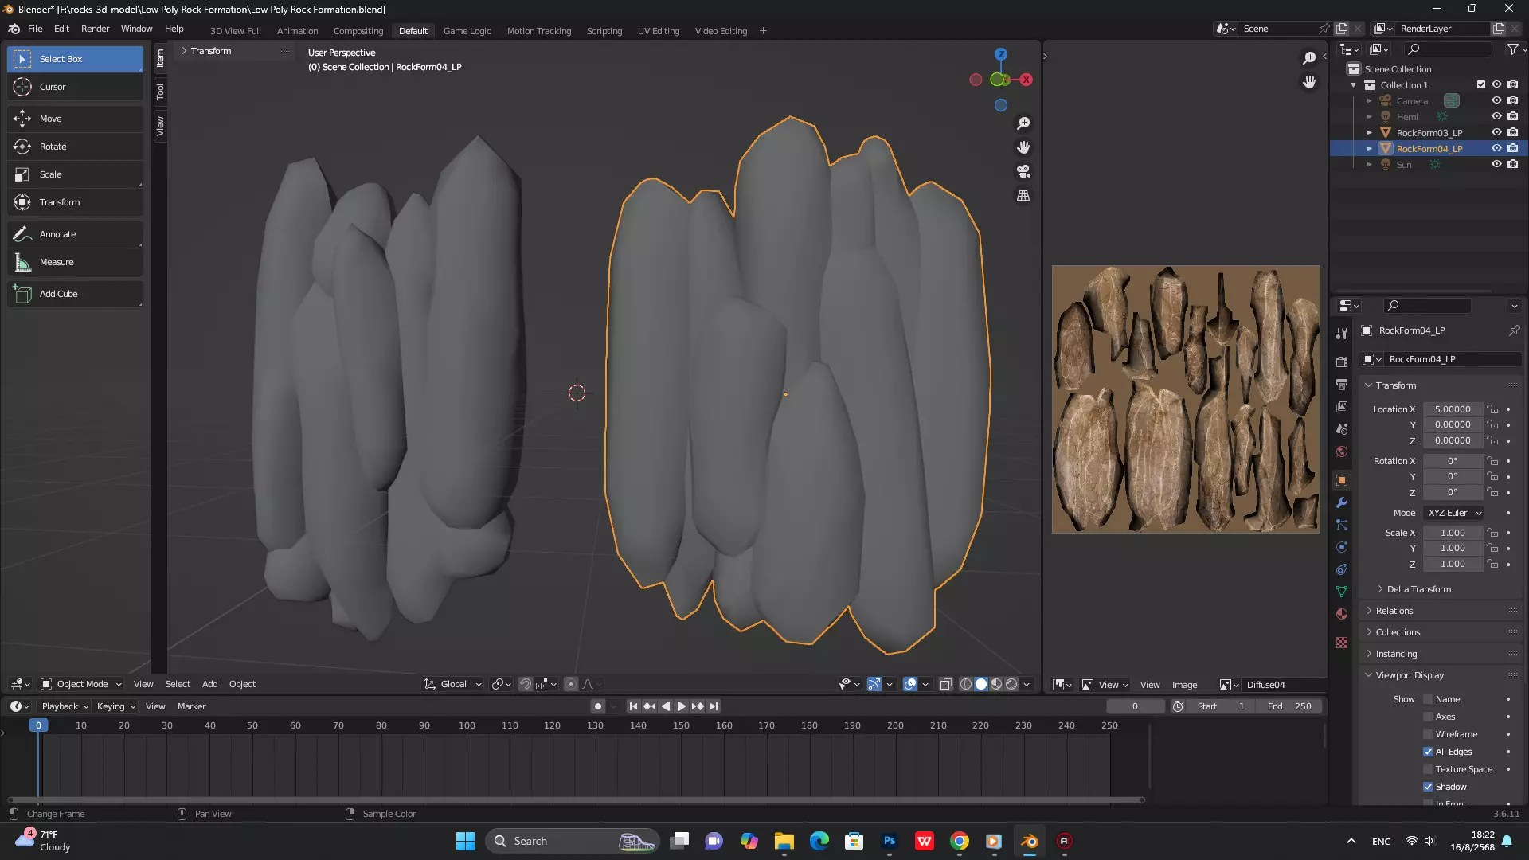1529x860 pixels.
Task: Open the Object Mode dropdown
Action: 81,684
